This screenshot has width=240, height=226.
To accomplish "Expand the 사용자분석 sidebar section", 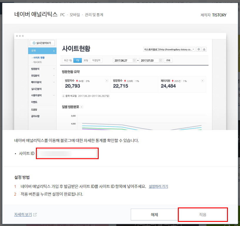I will [43, 95].
